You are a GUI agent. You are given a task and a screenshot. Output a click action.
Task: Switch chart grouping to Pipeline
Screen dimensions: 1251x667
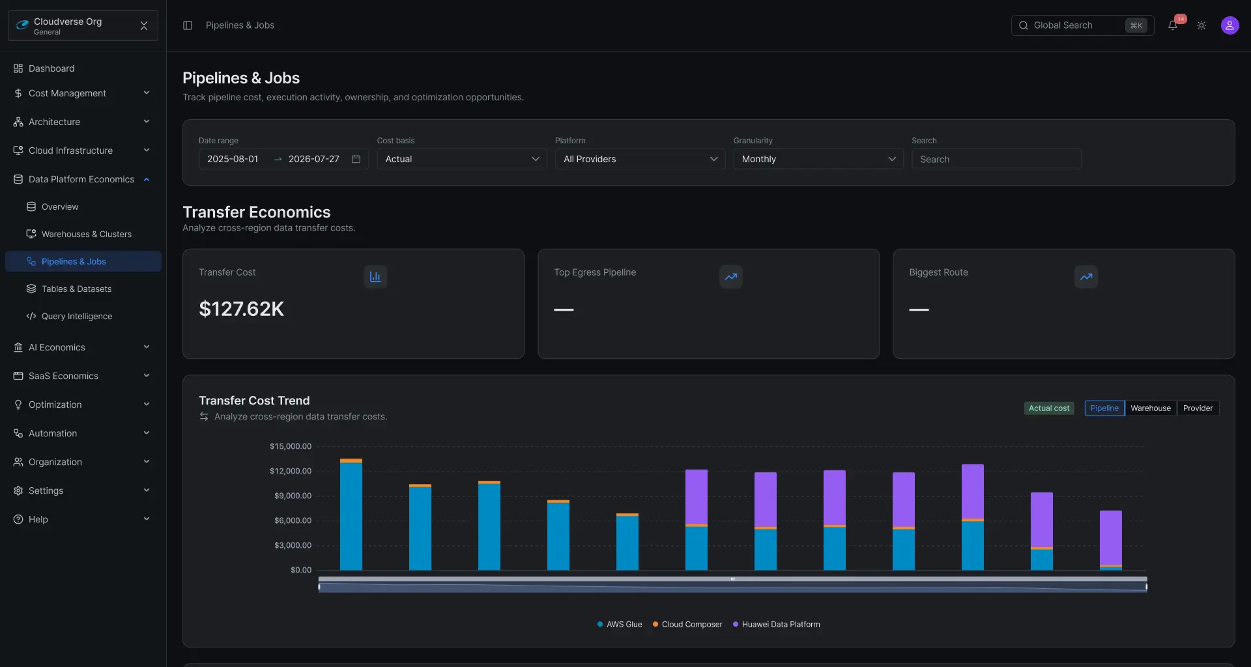tap(1104, 408)
